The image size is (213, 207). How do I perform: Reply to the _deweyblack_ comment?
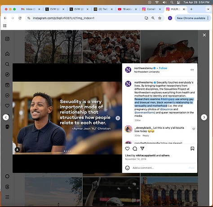tap(146, 136)
